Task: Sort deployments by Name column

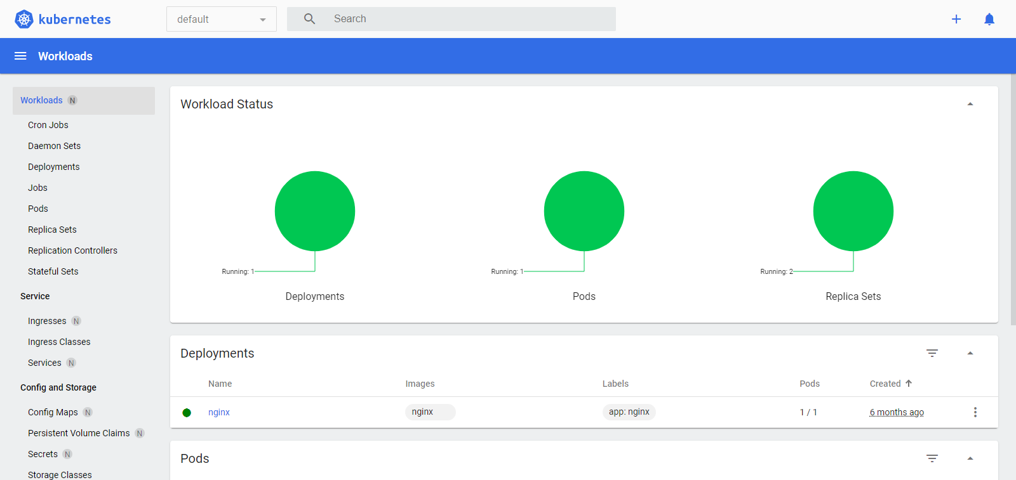Action: coord(220,384)
